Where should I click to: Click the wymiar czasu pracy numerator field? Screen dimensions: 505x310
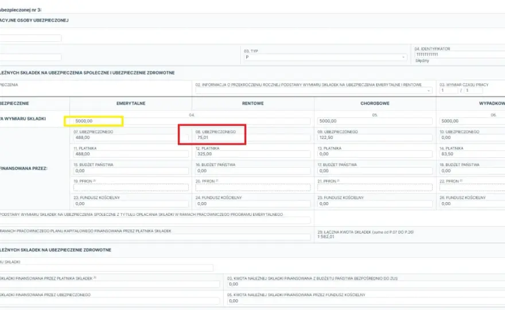[x=449, y=91]
